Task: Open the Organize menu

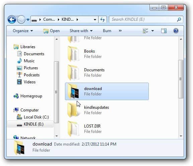Action: 23,31
